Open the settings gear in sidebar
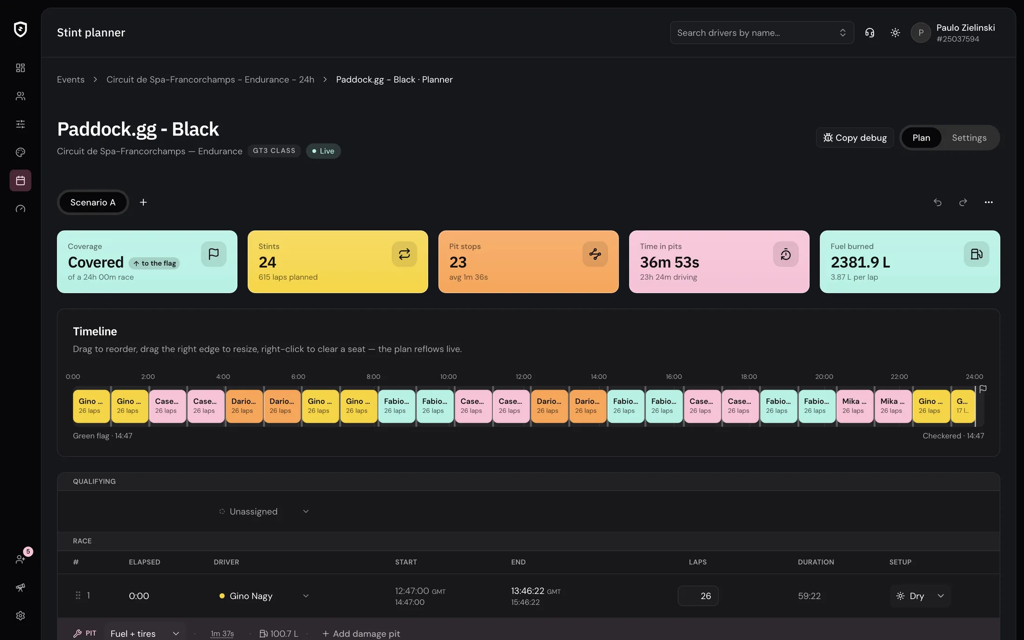This screenshot has height=640, width=1024. point(20,615)
